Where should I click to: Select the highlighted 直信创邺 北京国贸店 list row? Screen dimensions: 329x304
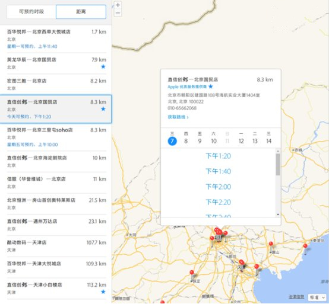(x=56, y=109)
